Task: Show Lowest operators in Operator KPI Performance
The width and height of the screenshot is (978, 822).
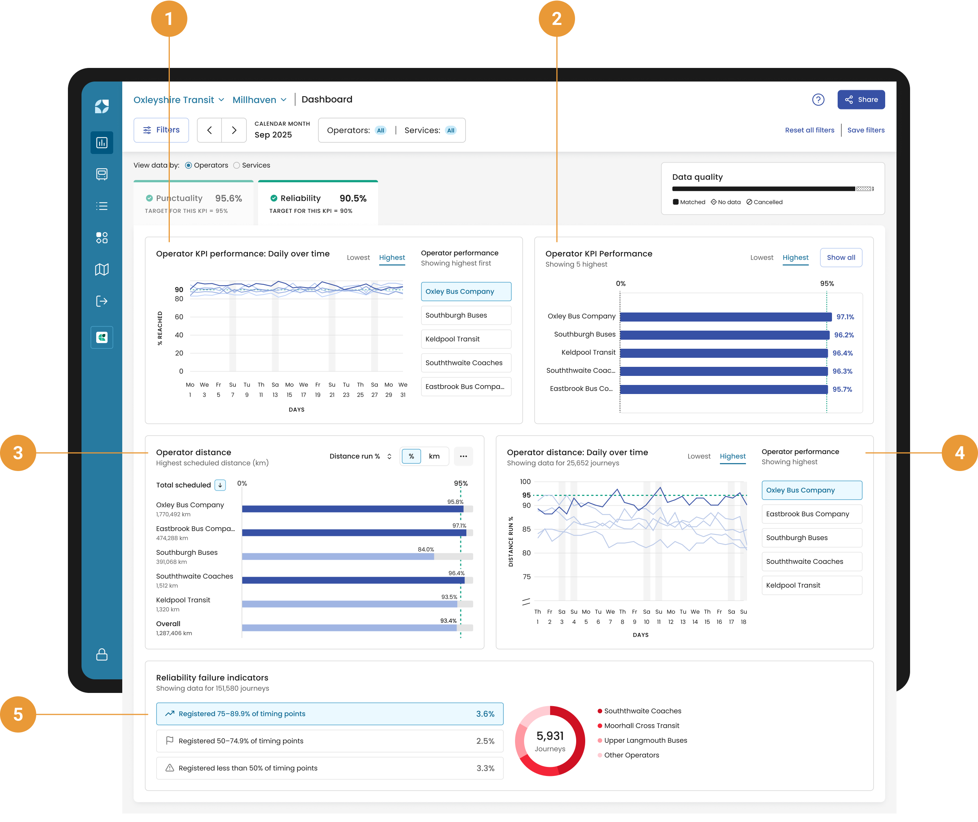Action: click(x=762, y=257)
